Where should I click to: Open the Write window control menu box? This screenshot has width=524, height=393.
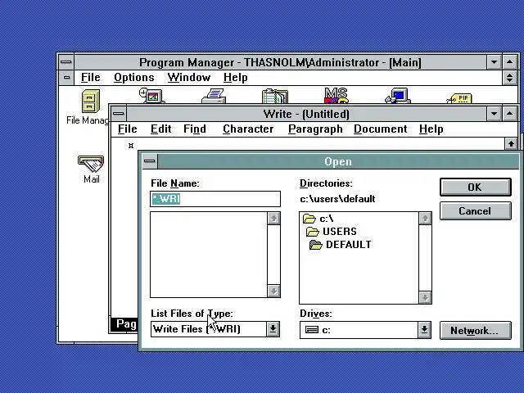[118, 114]
